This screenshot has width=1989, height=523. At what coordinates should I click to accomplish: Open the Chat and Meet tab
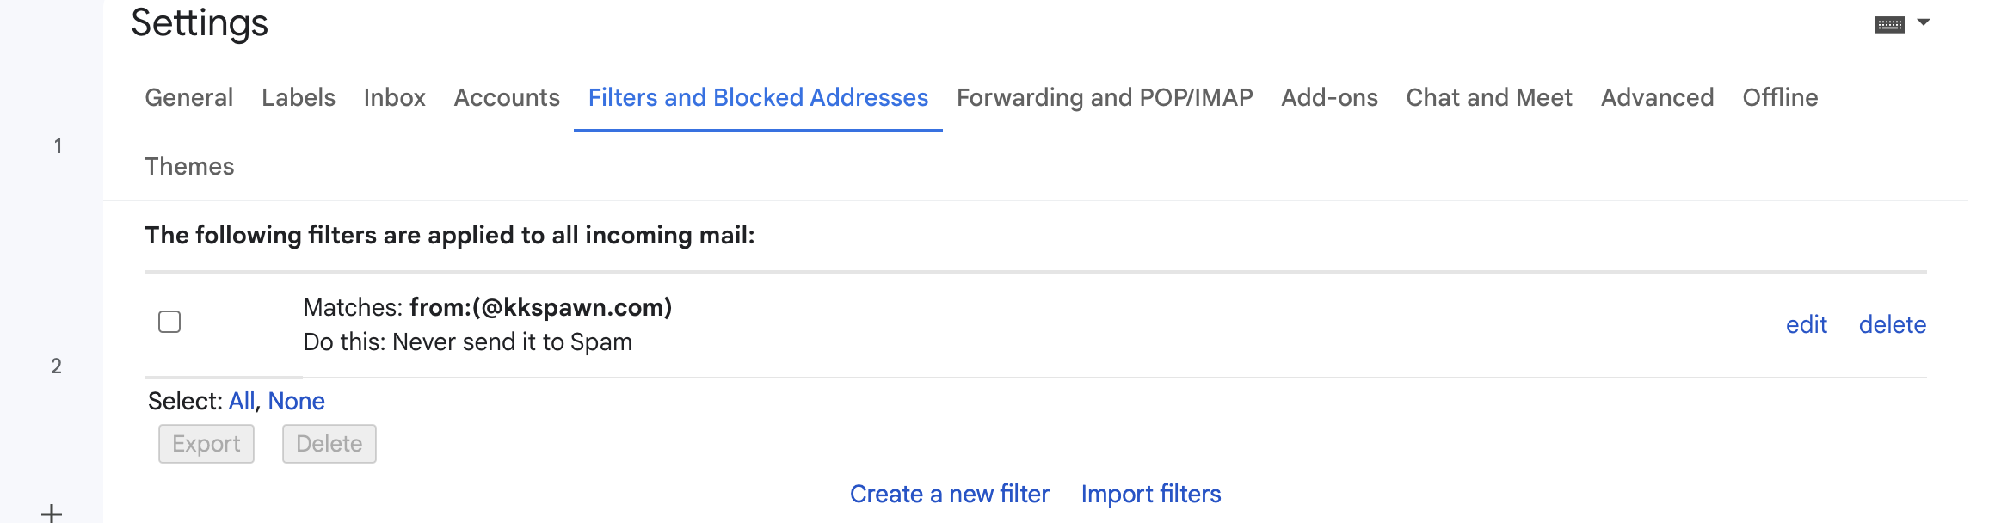pyautogui.click(x=1489, y=97)
